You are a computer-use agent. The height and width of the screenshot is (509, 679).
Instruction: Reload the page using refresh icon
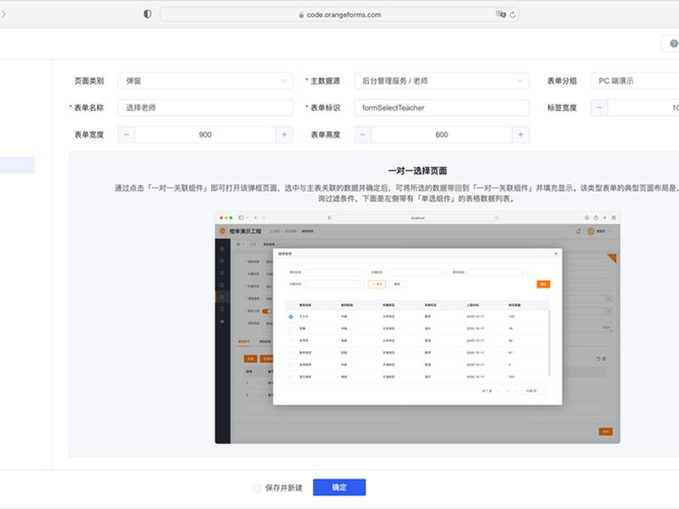click(x=513, y=14)
